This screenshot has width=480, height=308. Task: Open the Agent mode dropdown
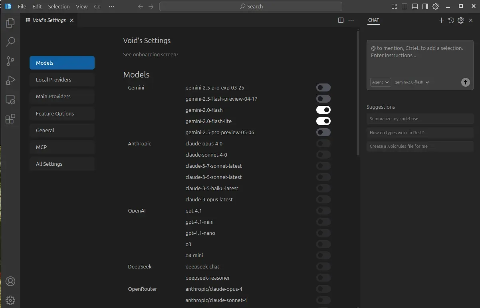click(x=380, y=82)
